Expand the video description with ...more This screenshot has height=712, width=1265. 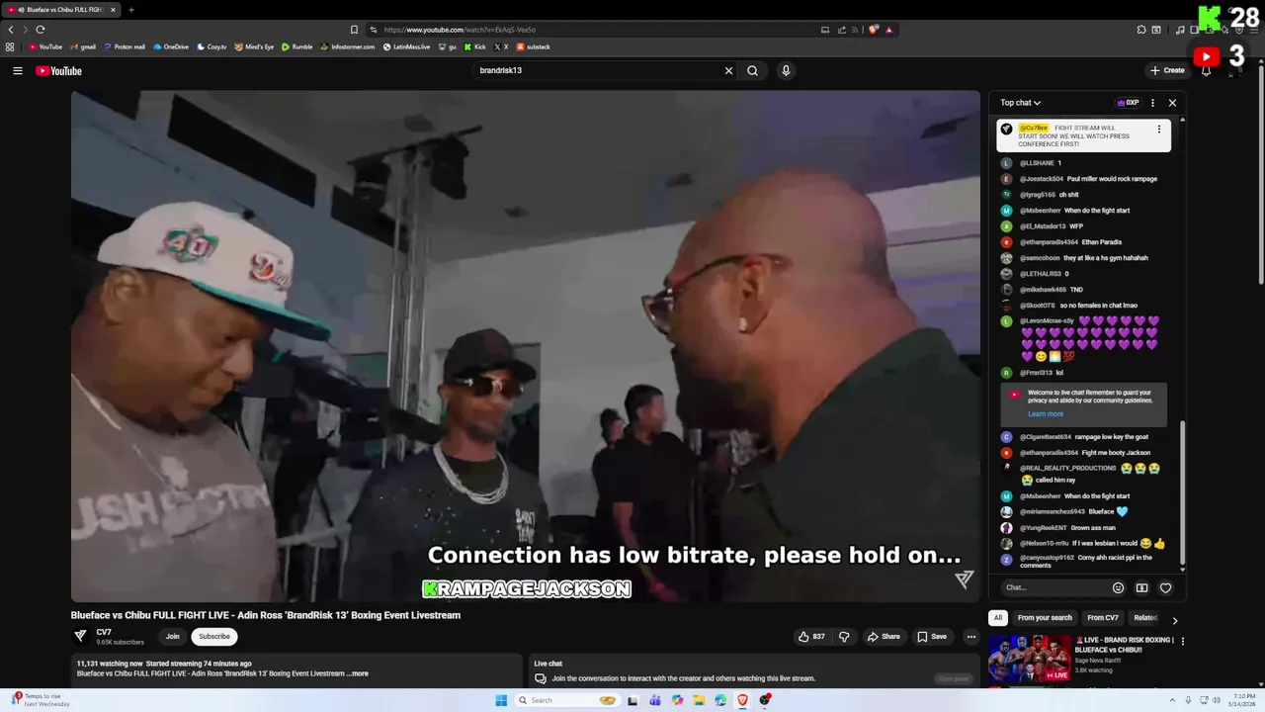click(358, 673)
